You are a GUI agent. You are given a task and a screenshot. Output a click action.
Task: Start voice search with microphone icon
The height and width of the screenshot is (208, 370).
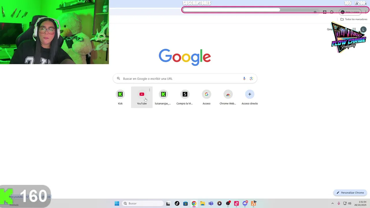pos(244,79)
